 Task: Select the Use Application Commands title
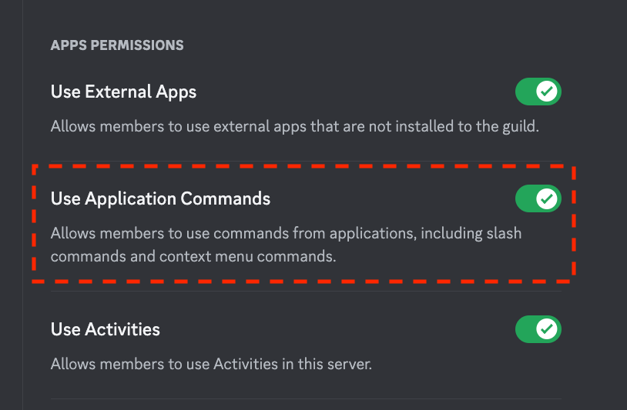click(160, 198)
